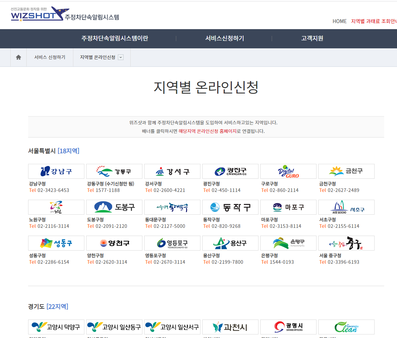Image resolution: width=397 pixels, height=338 pixels.
Task: Open the 금천구 district banner
Action: pos(346,171)
